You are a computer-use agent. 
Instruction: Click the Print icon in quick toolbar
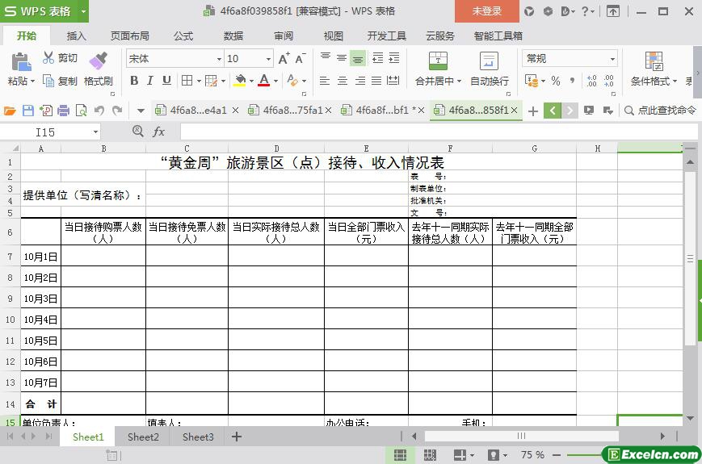[x=64, y=111]
